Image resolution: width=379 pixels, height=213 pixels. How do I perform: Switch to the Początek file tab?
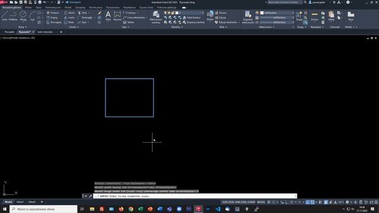9,32
